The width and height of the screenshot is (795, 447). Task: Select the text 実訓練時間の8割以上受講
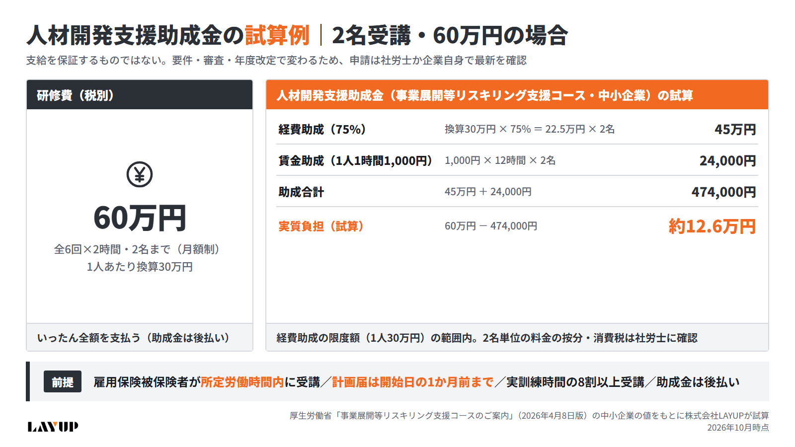click(575, 382)
